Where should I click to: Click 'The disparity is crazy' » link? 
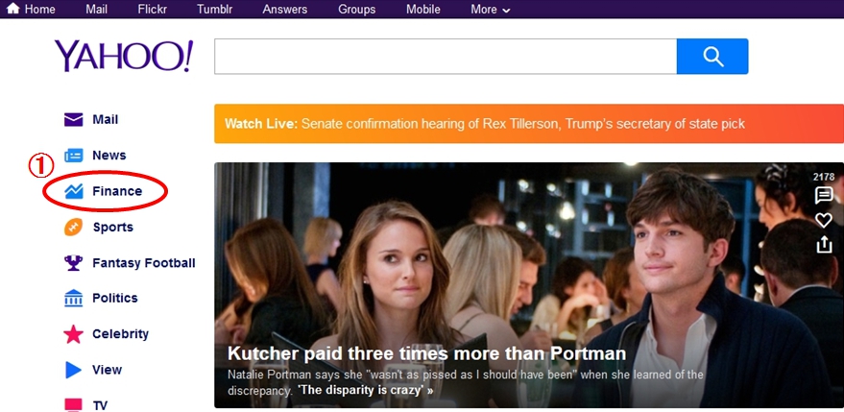366,390
